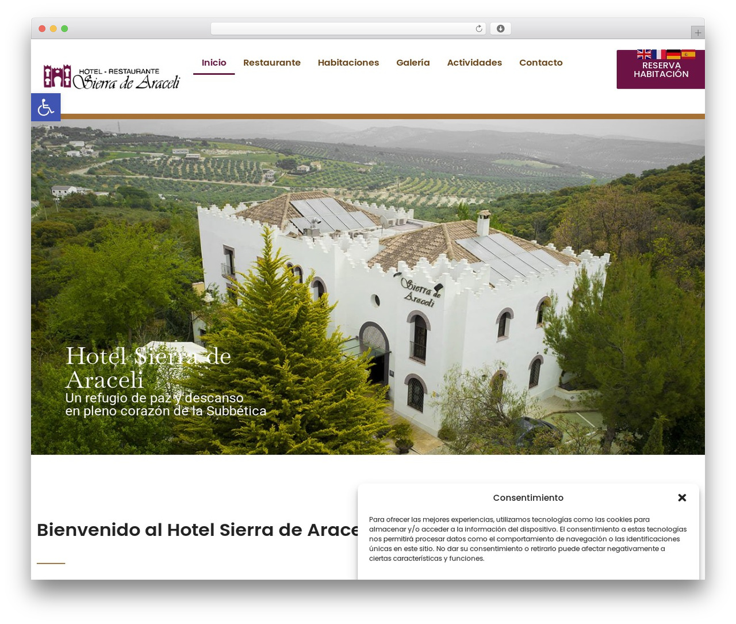Switch site language to English flag
This screenshot has width=736, height=624.
point(644,54)
